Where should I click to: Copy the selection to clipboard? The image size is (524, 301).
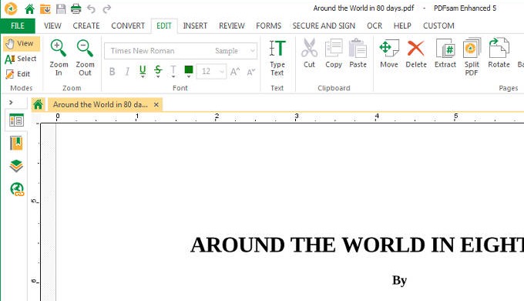(x=334, y=53)
